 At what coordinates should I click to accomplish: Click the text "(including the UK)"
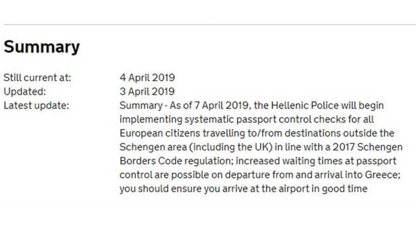tap(229, 147)
